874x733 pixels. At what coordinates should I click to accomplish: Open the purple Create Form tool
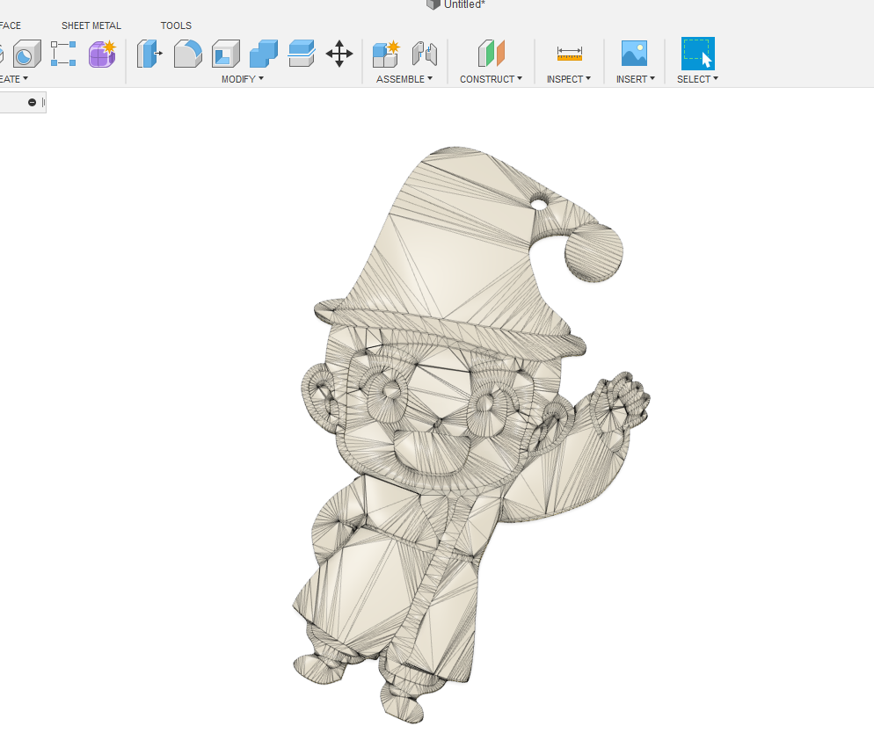pyautogui.click(x=102, y=54)
